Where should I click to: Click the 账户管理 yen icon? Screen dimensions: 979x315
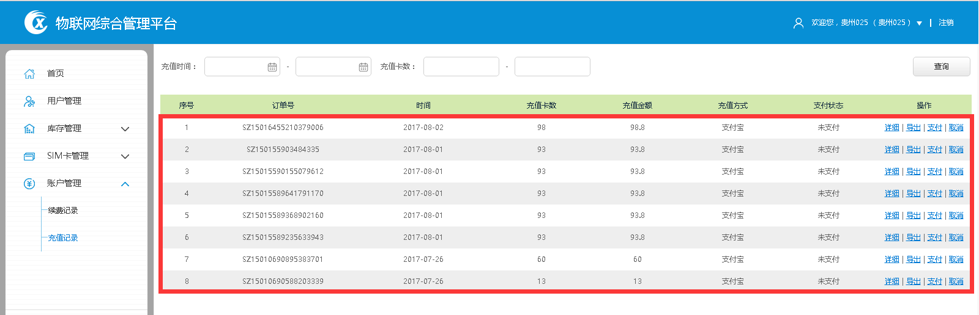coord(29,184)
